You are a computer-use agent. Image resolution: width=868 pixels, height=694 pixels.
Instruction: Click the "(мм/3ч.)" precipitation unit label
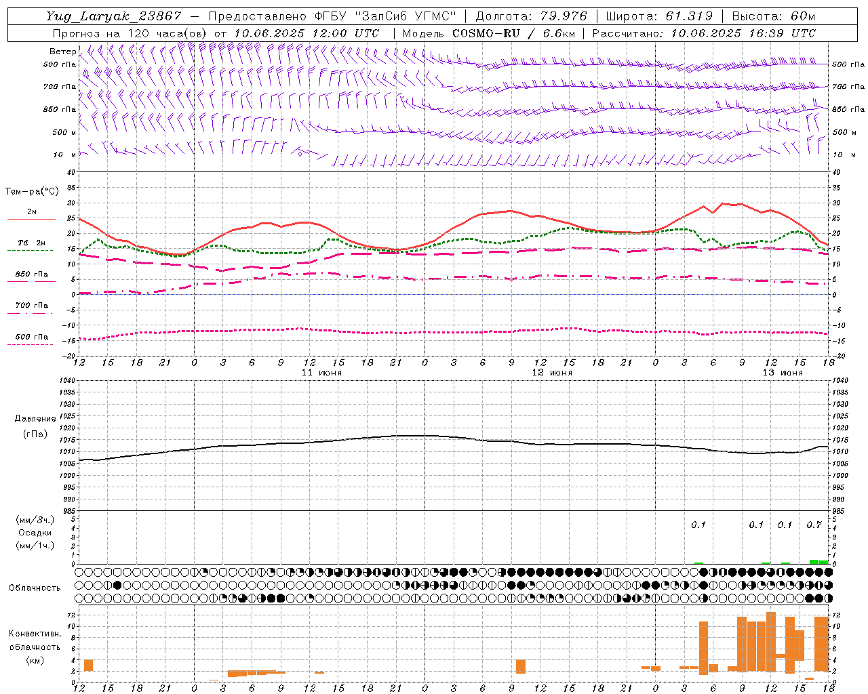(x=35, y=520)
